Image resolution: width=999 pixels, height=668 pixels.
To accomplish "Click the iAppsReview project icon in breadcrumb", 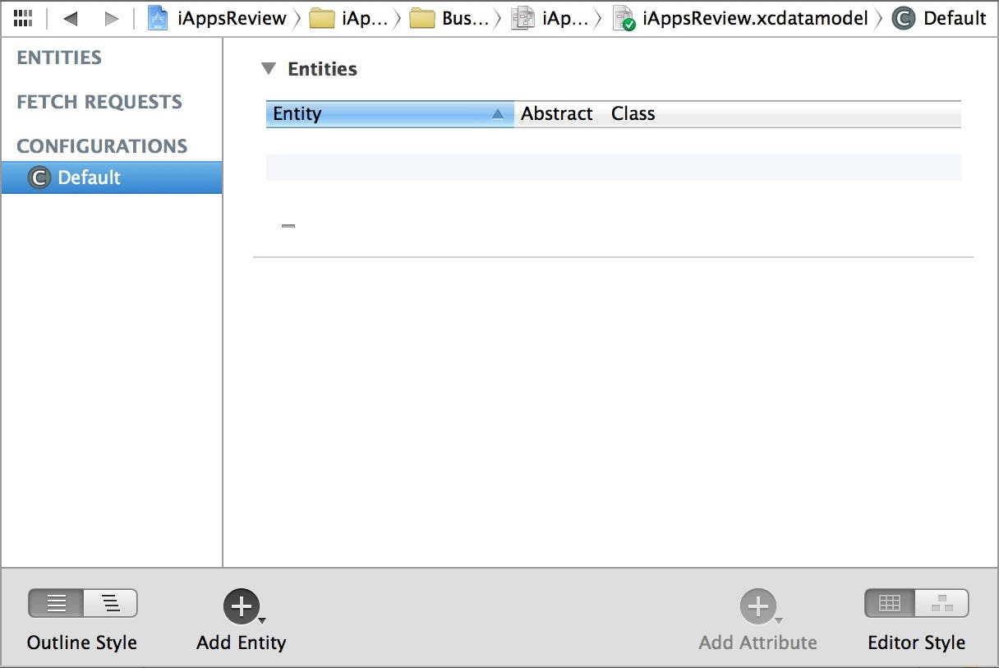I will click(x=158, y=18).
